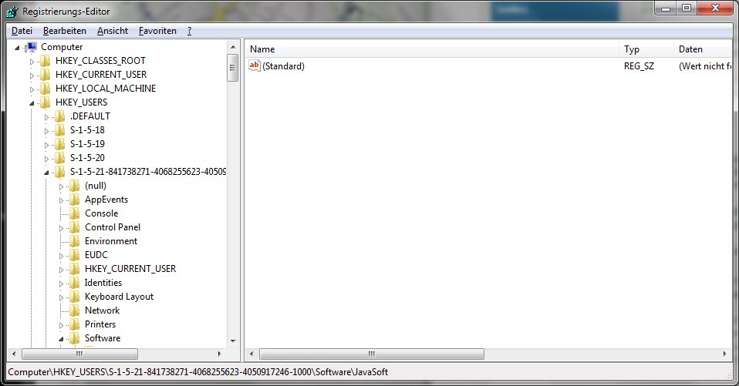Screen dimensions: 739x386
Task: Select the Environment key
Action: pos(111,241)
